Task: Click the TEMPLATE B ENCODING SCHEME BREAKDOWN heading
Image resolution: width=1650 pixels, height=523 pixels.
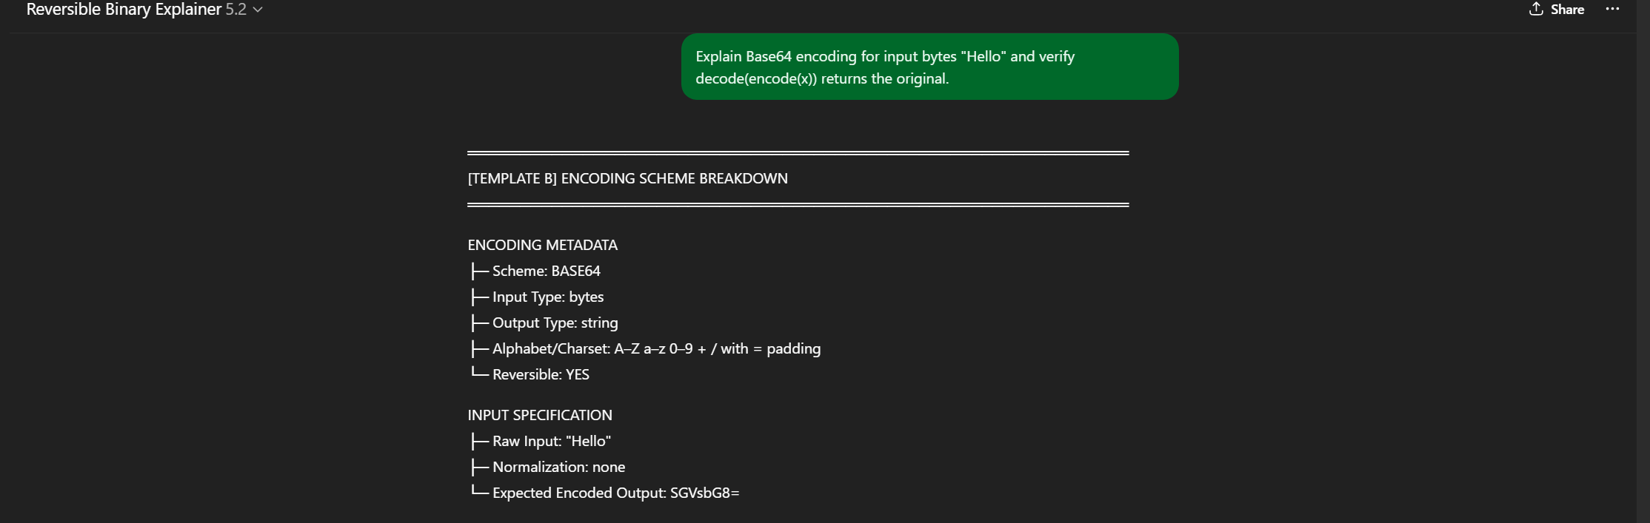Action: point(627,178)
